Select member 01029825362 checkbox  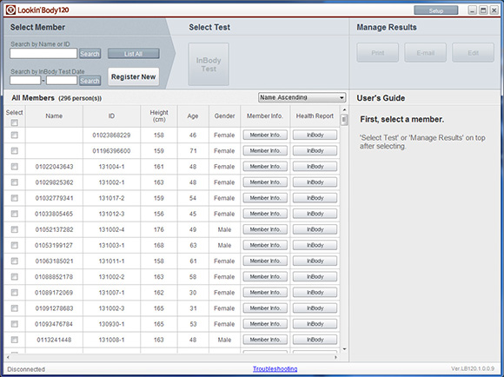(x=14, y=182)
